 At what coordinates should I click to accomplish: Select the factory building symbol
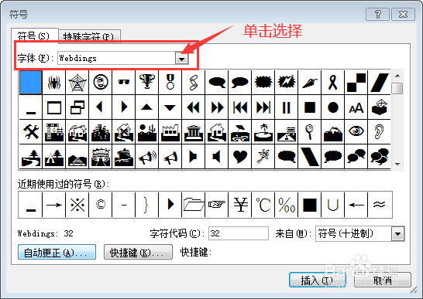point(170,132)
